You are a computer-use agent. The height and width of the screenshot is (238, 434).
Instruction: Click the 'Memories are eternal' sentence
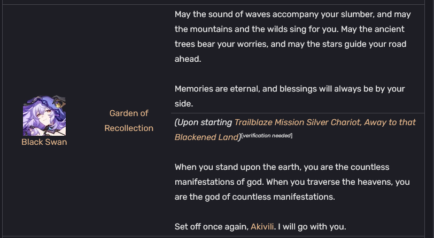click(290, 89)
